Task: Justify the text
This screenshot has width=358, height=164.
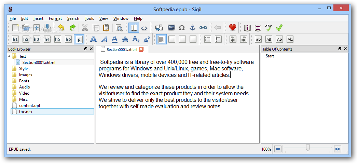Action: click(x=193, y=39)
